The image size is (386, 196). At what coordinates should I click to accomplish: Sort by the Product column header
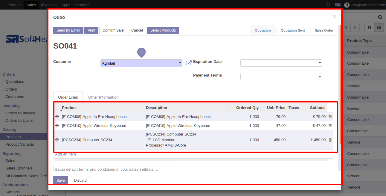(x=102, y=108)
